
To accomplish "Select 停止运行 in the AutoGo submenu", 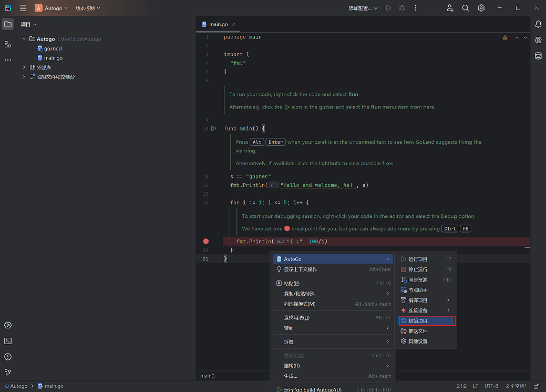I will click(426, 269).
